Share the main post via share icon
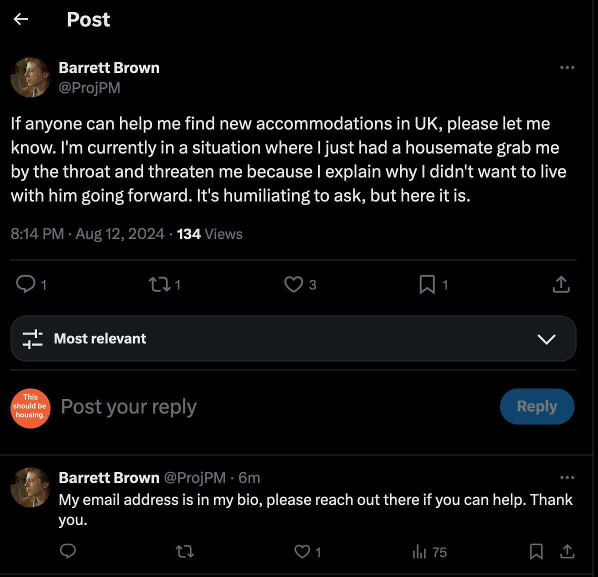Screen dimensions: 598x577 tap(561, 284)
